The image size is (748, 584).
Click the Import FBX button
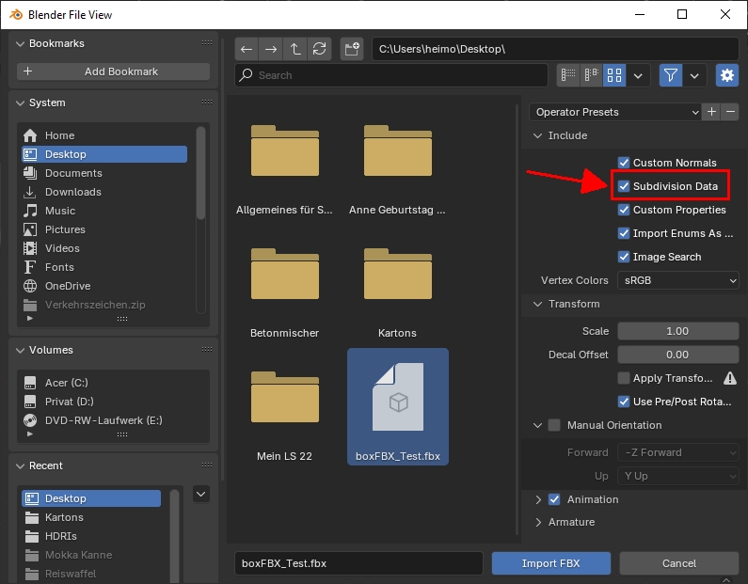coord(550,563)
